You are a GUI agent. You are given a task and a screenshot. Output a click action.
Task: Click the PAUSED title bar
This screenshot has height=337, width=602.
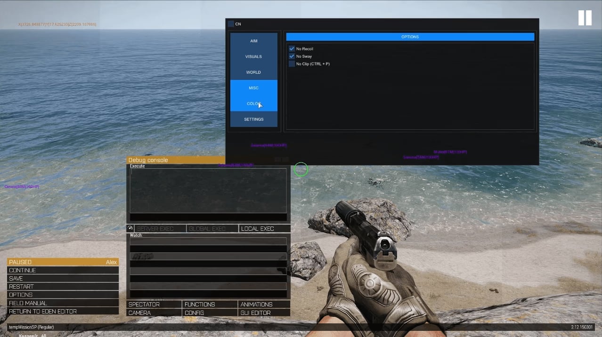click(63, 262)
